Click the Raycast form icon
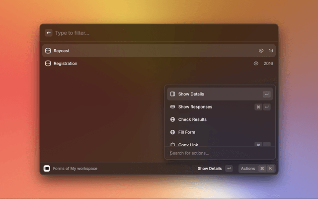The height and width of the screenshot is (199, 318). click(x=48, y=51)
